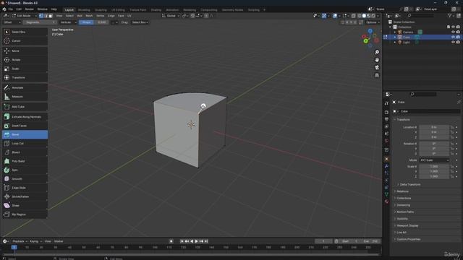Open the Modifiers wrench properties tab
Screen dimensions: 463x260
386,166
